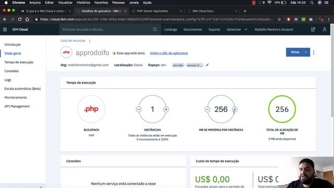Screen dimensions: 334x188
Task: Click the Wi-Fi status icon in menu bar
Action: [x=269, y=3]
